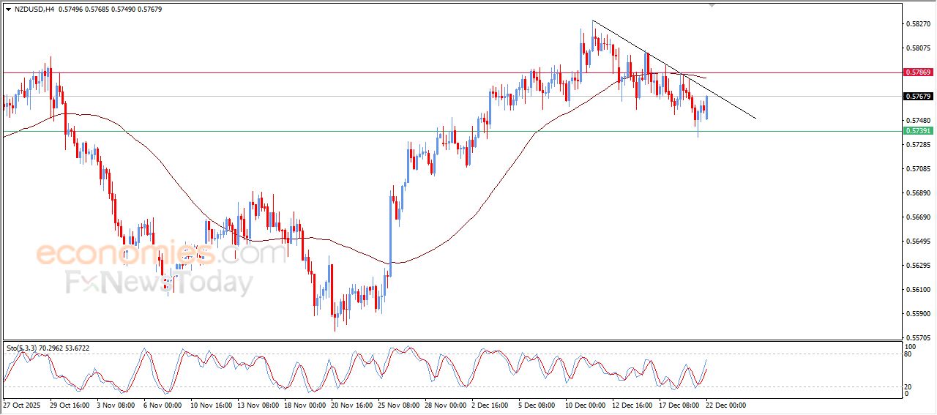The height and width of the screenshot is (415, 937).
Task: Click the lower end of descending black trendline
Action: pyautogui.click(x=755, y=118)
